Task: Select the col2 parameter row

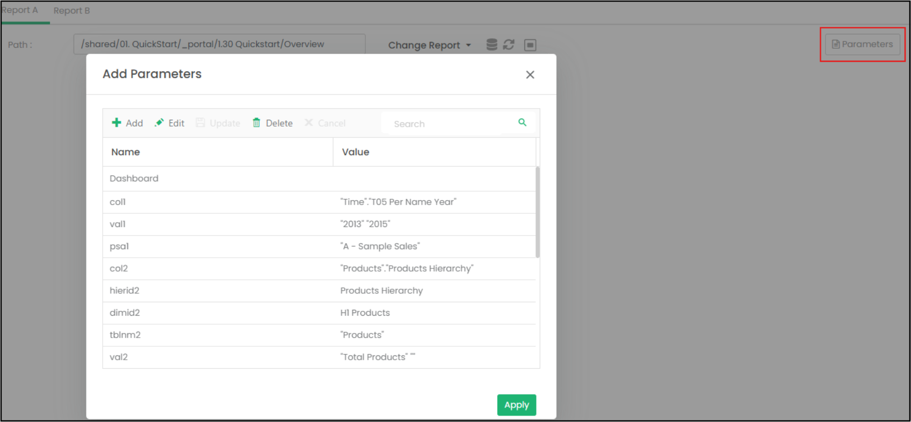Action: click(x=319, y=268)
